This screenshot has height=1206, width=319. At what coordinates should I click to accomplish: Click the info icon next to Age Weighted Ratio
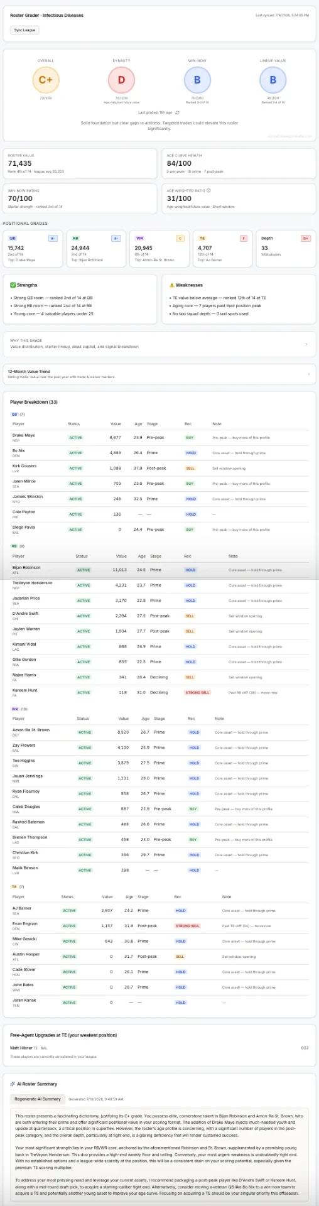point(209,190)
